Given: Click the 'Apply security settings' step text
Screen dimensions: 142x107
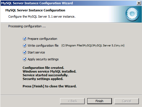Looking at the screenshot, I should click(x=43, y=59).
